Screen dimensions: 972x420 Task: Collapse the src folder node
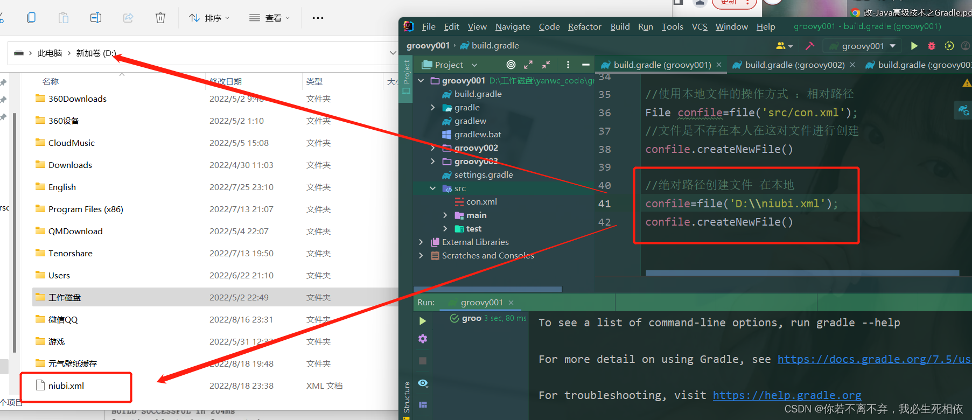433,188
